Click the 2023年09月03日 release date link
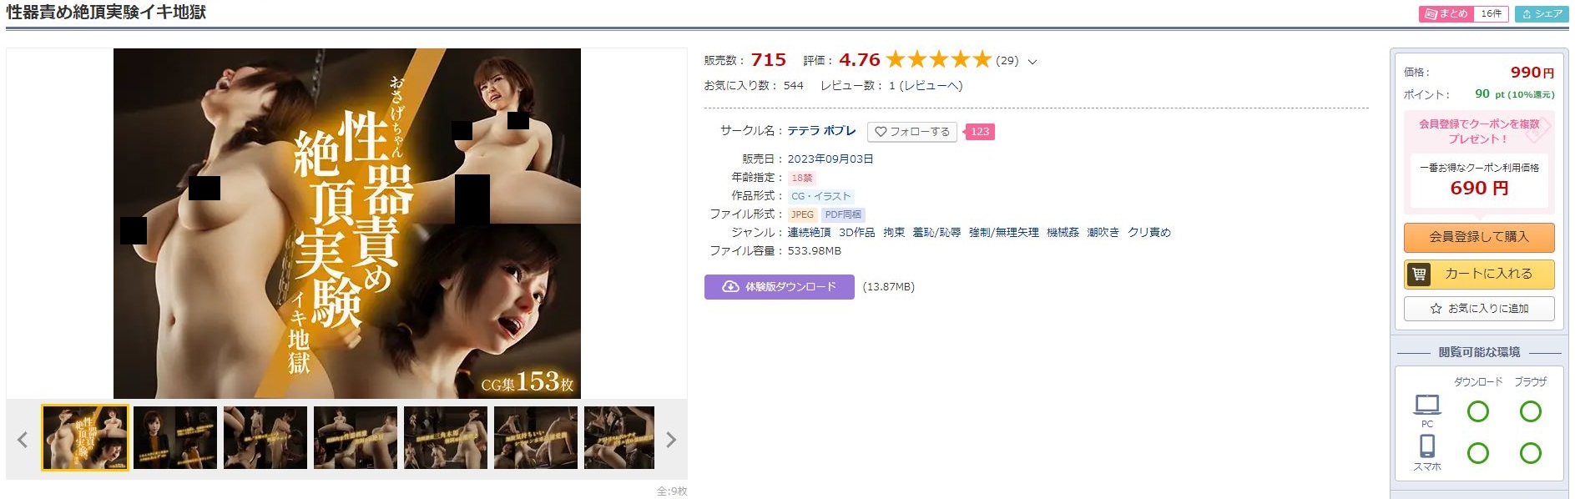Viewport: 1575px width, 499px height. point(830,159)
